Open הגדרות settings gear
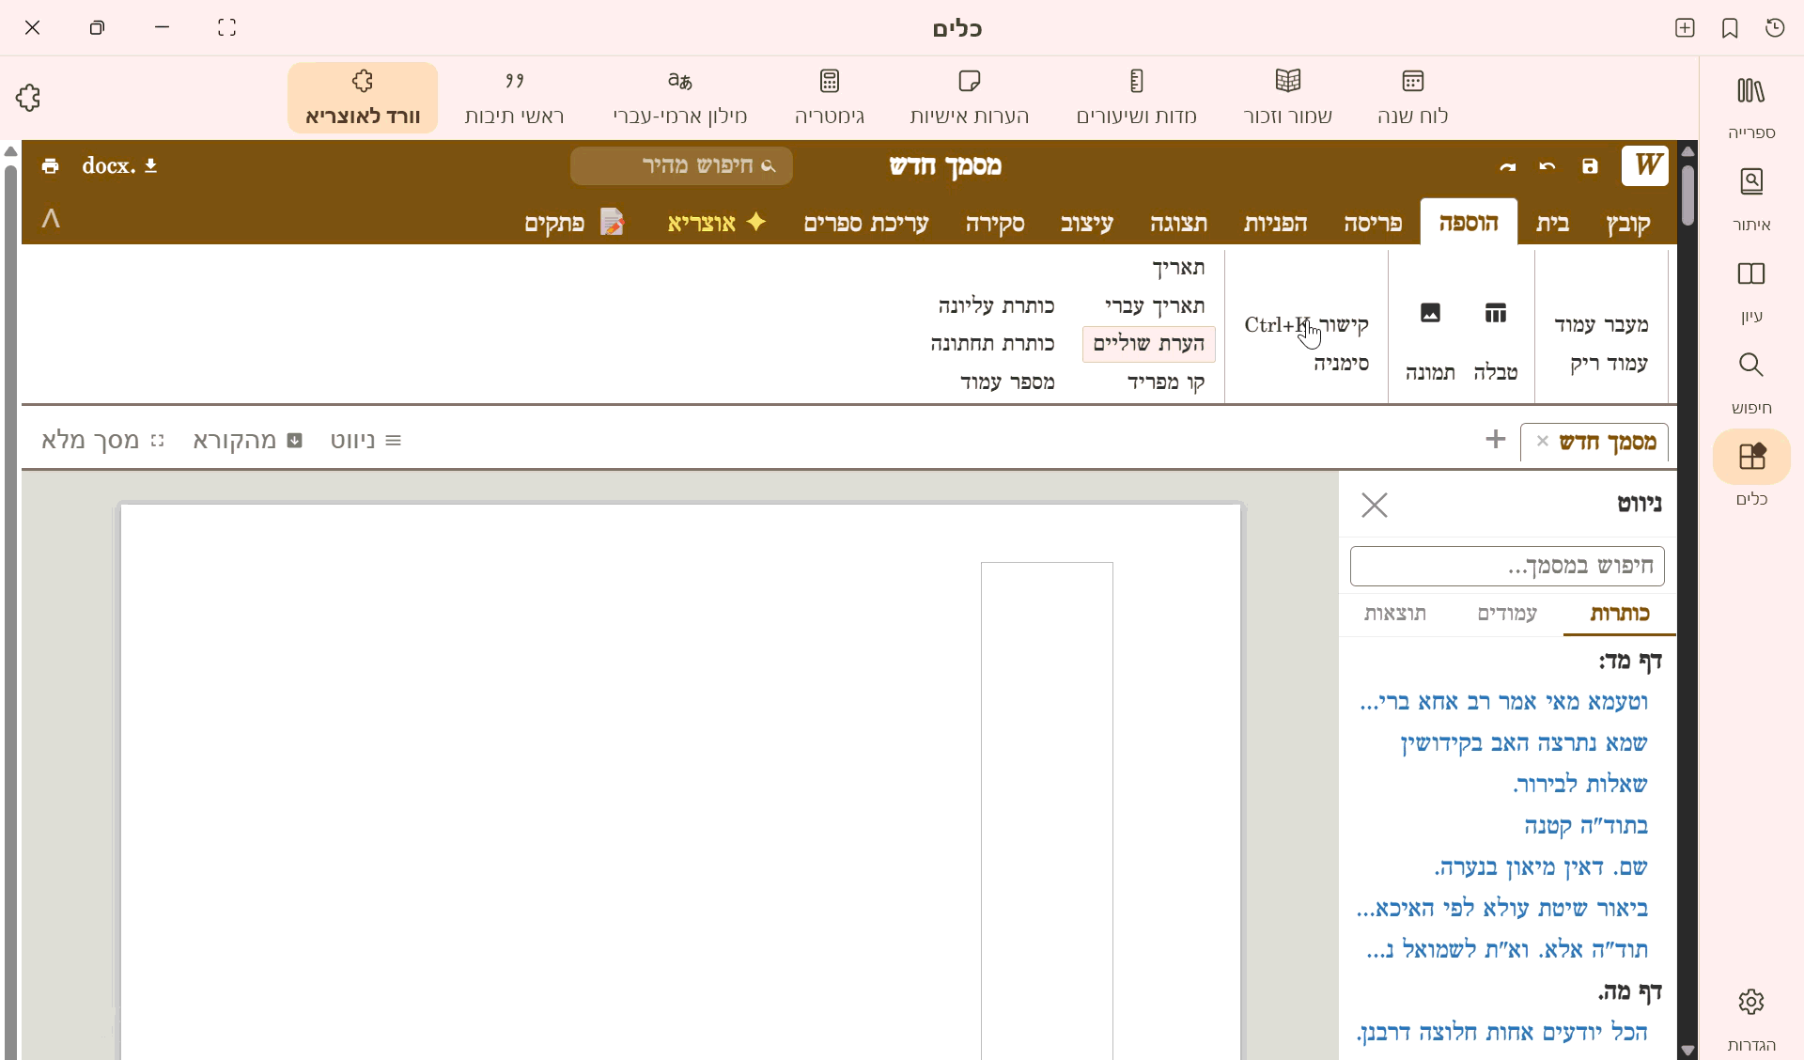This screenshot has width=1804, height=1060. [x=1751, y=1019]
